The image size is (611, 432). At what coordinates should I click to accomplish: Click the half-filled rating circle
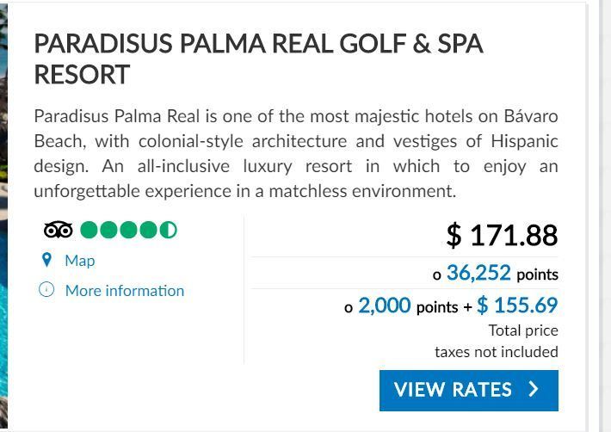pos(169,230)
